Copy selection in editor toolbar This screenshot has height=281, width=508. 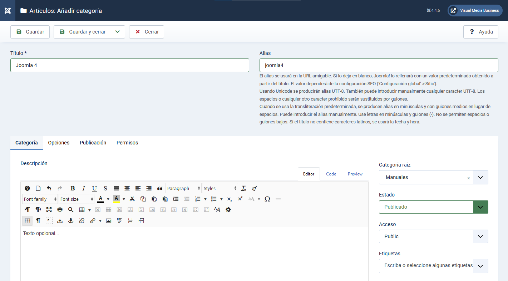pyautogui.click(x=143, y=199)
